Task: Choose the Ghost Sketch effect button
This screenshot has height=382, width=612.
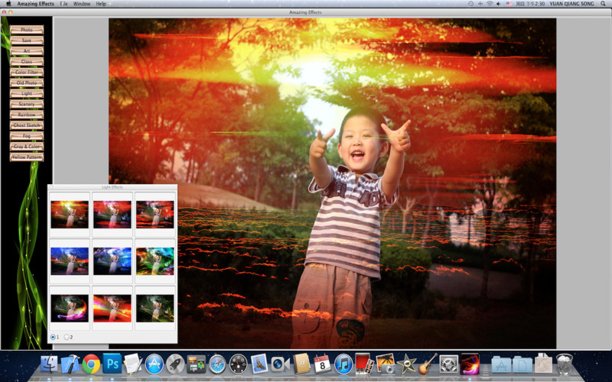Action: 27,125
